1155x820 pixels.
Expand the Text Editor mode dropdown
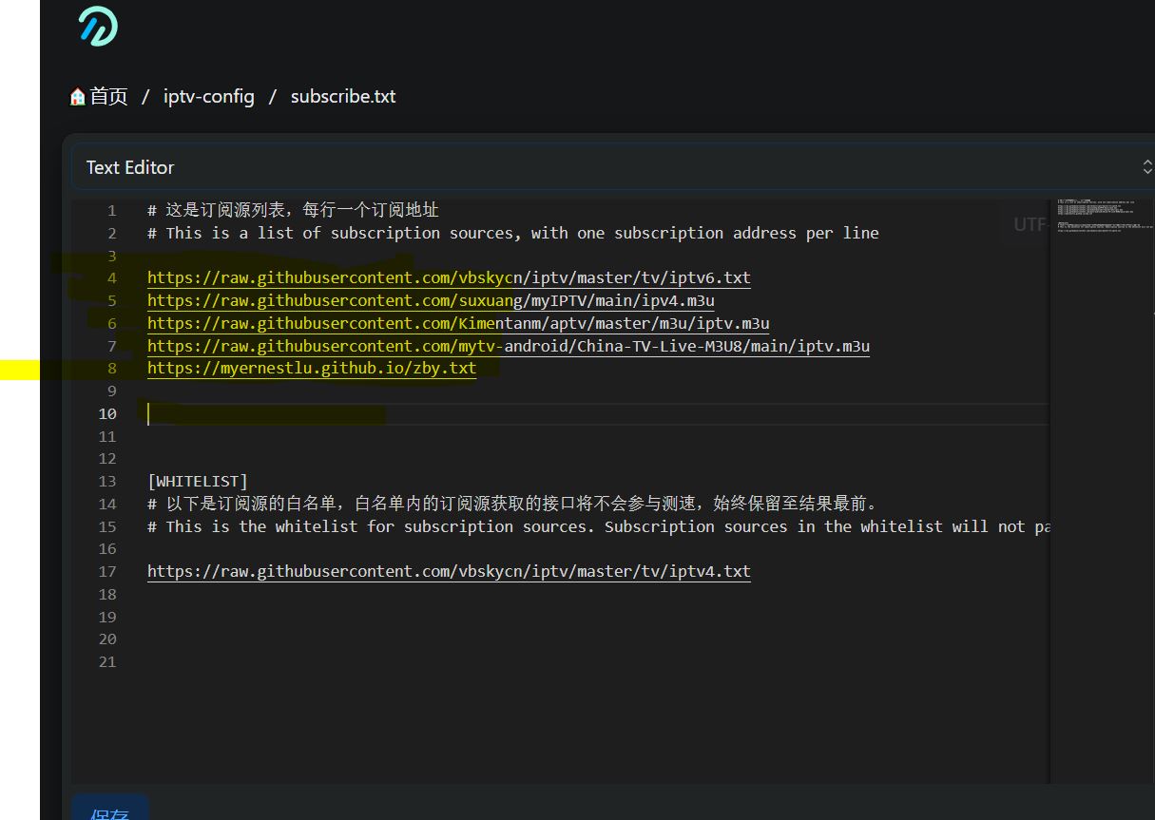click(x=613, y=167)
